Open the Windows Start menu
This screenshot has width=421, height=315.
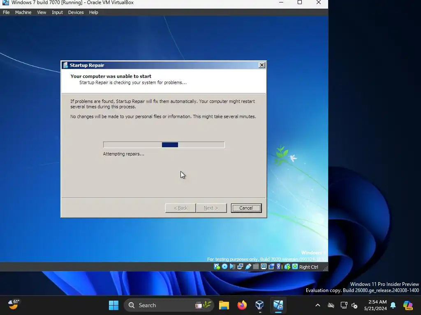113,305
